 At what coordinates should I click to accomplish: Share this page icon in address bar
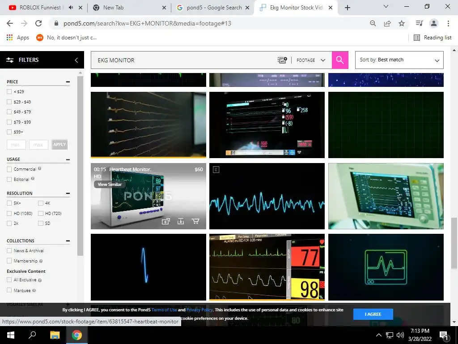pyautogui.click(x=387, y=23)
